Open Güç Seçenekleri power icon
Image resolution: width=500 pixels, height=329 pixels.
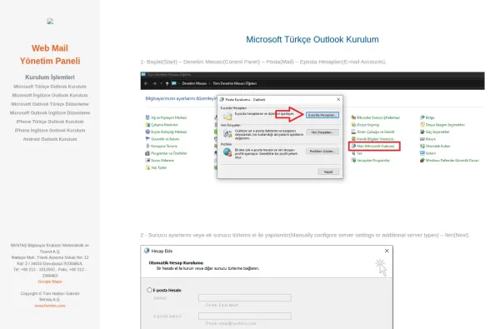pos(422,132)
